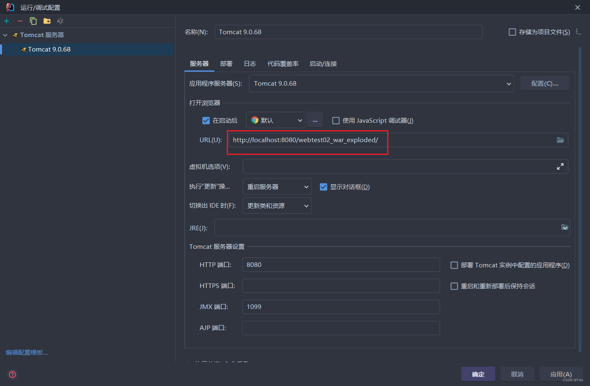
Task: Open the JRE browse dropdown icon
Action: (565, 227)
